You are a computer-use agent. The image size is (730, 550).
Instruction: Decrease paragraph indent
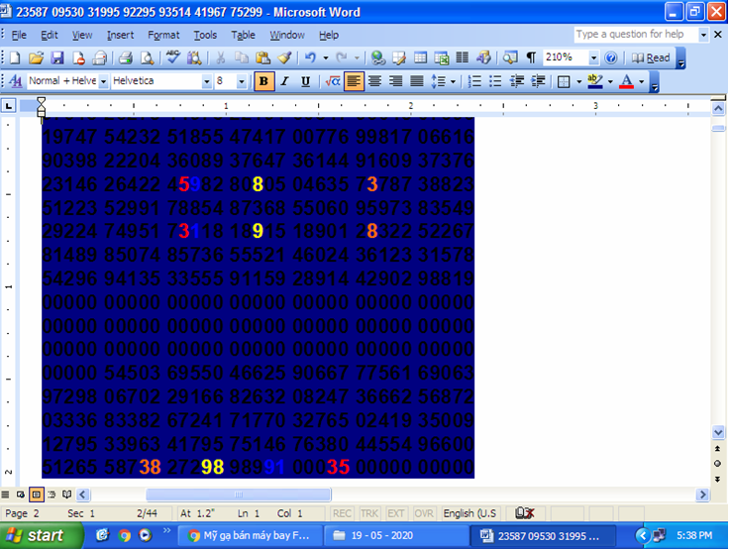click(x=517, y=81)
